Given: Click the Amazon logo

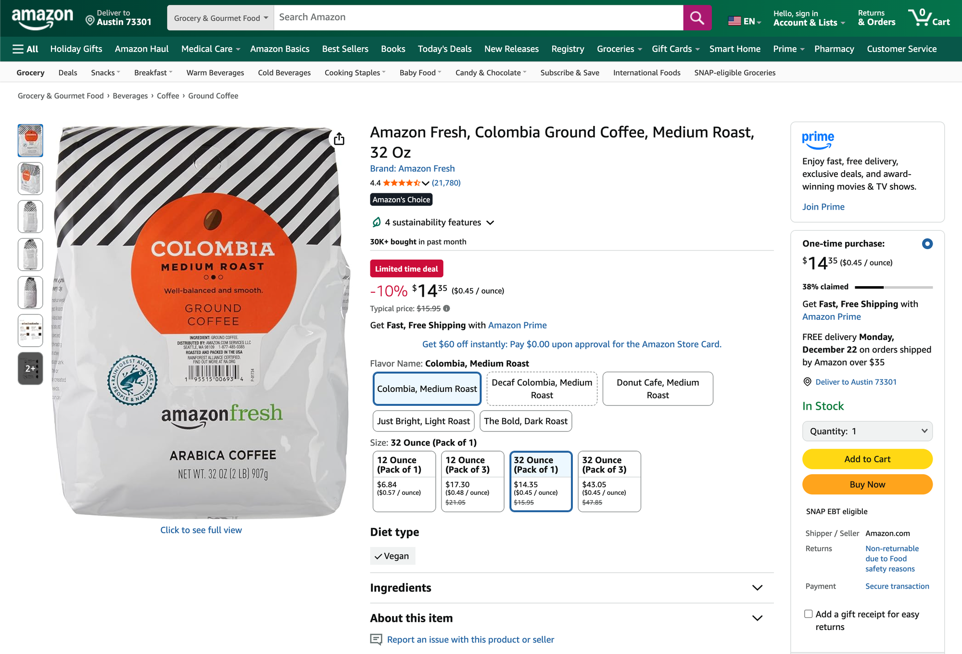Looking at the screenshot, I should [x=42, y=18].
